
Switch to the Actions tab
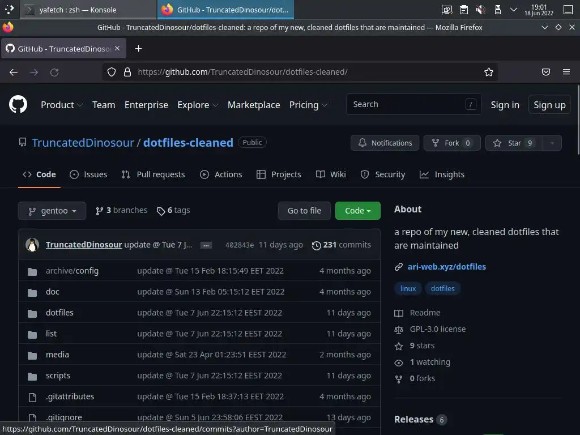coord(221,174)
